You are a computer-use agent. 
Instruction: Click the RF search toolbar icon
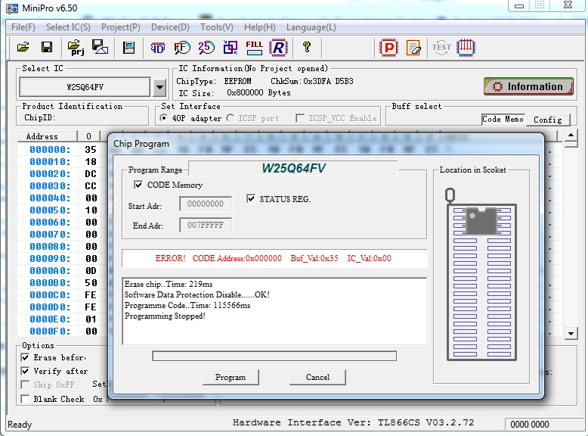tap(182, 48)
